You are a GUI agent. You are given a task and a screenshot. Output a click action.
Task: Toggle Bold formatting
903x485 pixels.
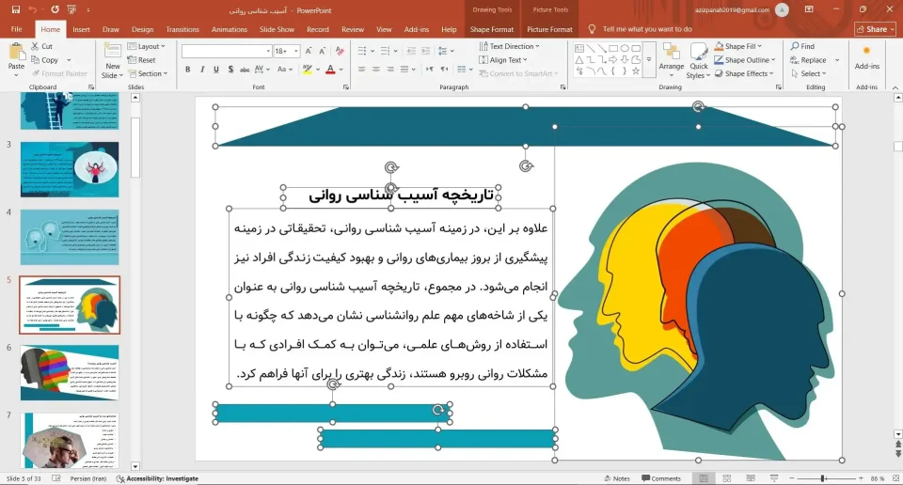coord(188,69)
